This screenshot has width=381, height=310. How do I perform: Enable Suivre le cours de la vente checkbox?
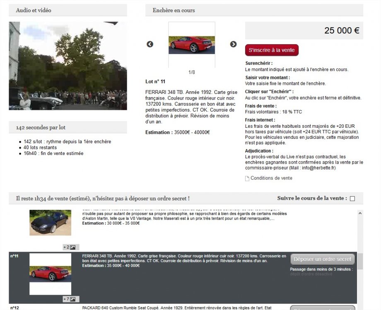(352, 199)
